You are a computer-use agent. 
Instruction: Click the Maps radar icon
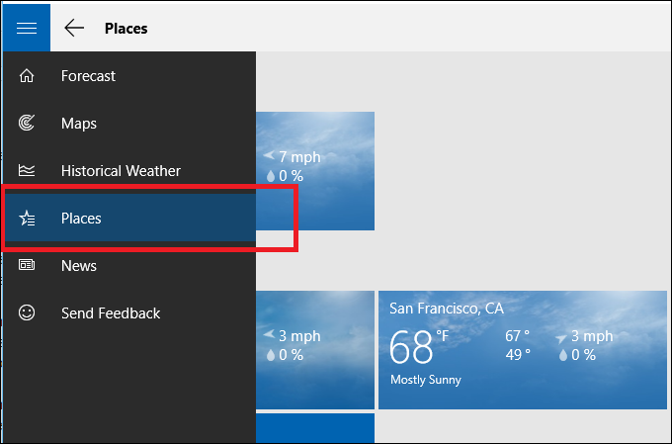pyautogui.click(x=27, y=124)
